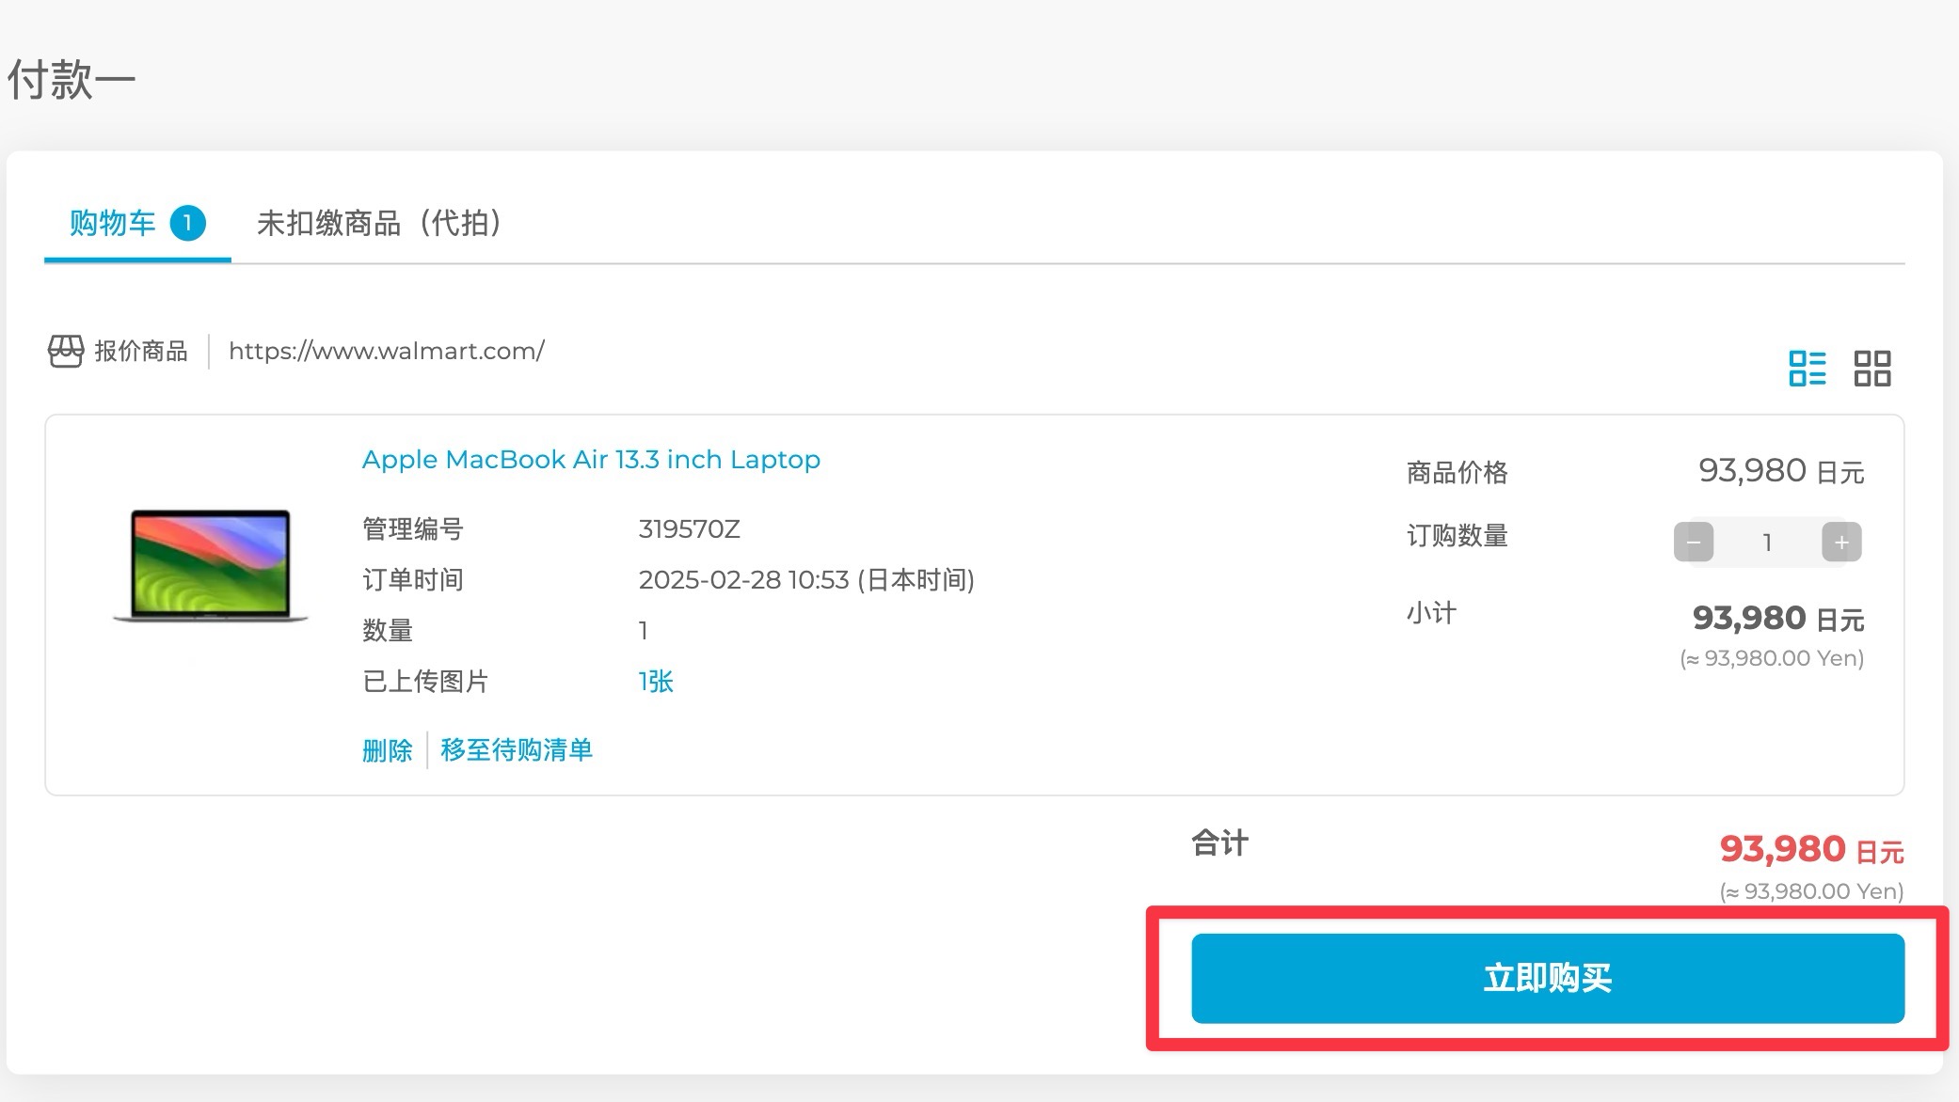Click the management number 319570Z
This screenshot has width=1959, height=1102.
click(x=689, y=528)
